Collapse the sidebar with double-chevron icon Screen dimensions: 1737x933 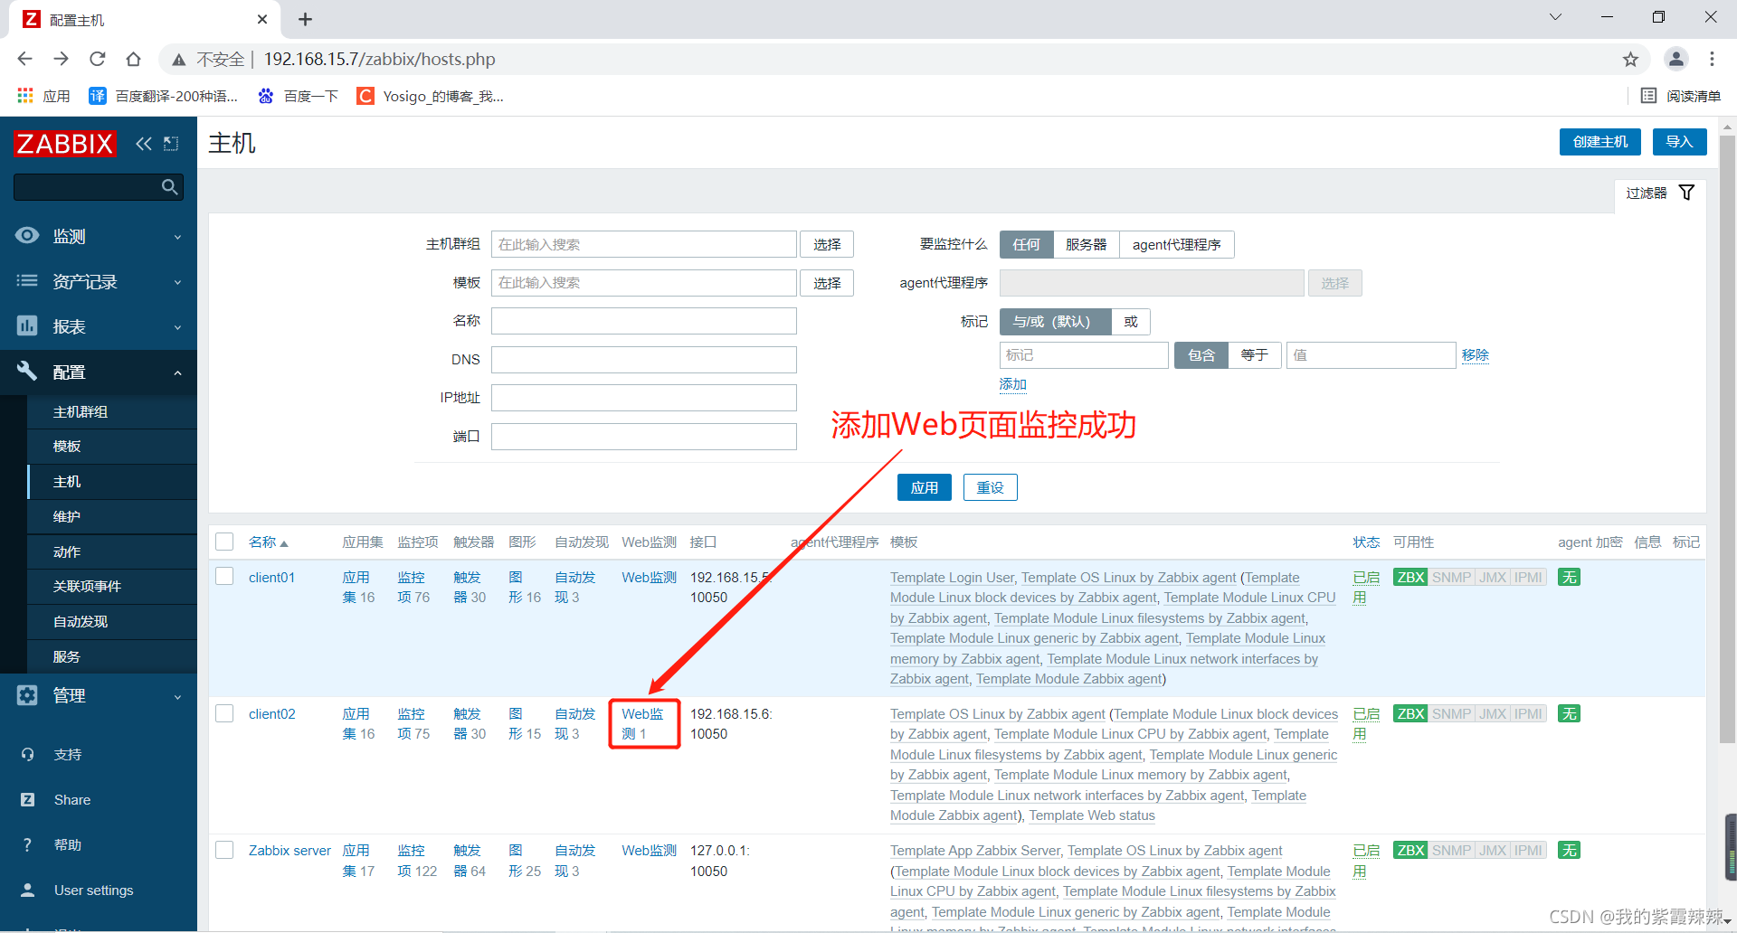(144, 143)
